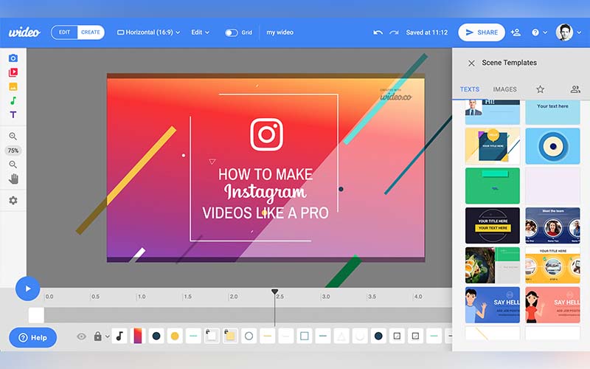This screenshot has height=369, width=590.
Task: Add a collaborator with person-plus icon
Action: tap(516, 32)
